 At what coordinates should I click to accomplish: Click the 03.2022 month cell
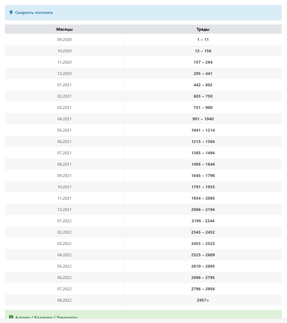pyautogui.click(x=64, y=244)
